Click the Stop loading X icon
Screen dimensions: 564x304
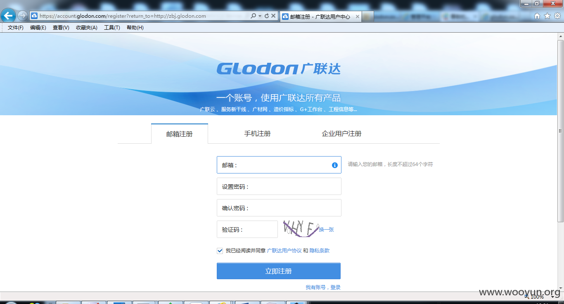[273, 16]
